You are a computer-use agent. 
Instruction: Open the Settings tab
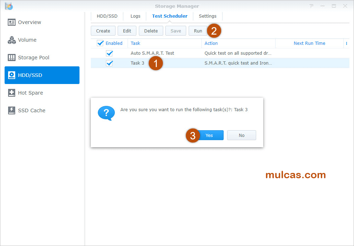pos(207,16)
